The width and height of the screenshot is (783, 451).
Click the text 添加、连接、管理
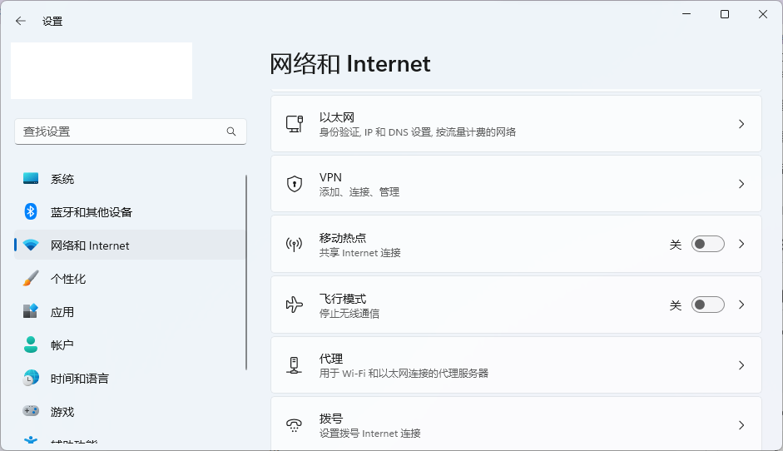[359, 192]
